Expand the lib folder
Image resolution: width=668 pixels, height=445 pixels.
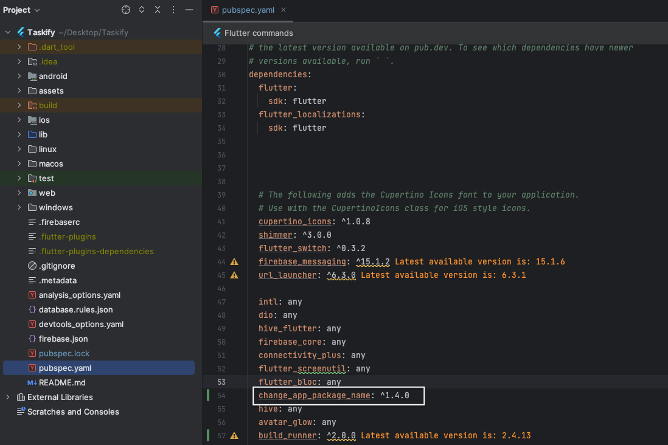click(x=19, y=134)
